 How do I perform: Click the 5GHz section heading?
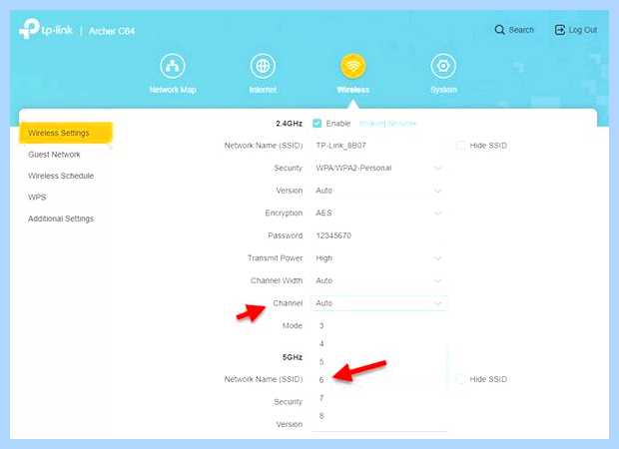tap(293, 357)
